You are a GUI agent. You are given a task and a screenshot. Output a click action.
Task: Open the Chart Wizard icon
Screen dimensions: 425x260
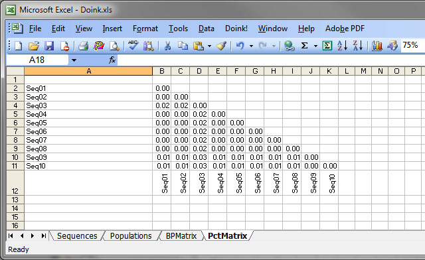click(377, 46)
